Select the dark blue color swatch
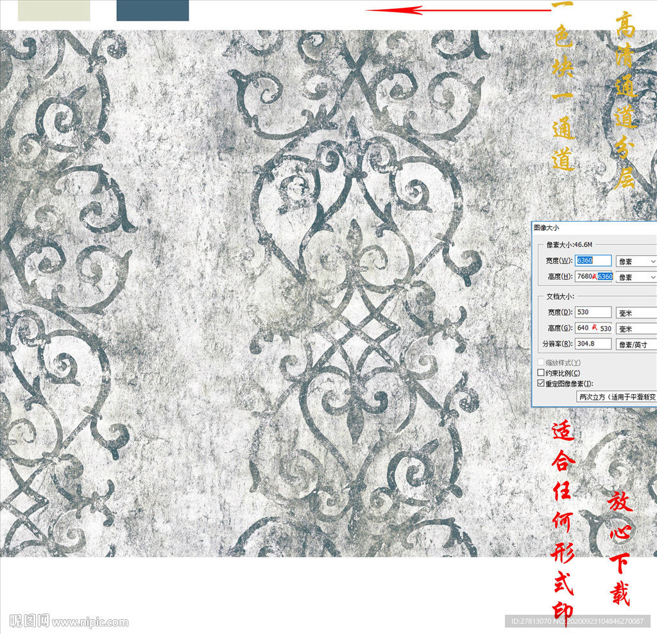 (x=153, y=10)
